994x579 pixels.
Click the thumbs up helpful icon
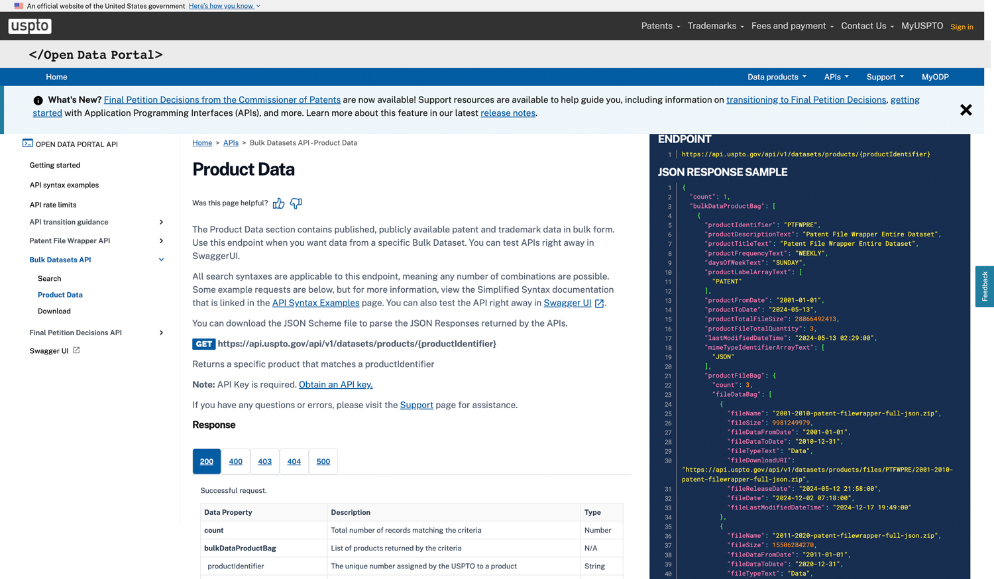[x=278, y=203]
